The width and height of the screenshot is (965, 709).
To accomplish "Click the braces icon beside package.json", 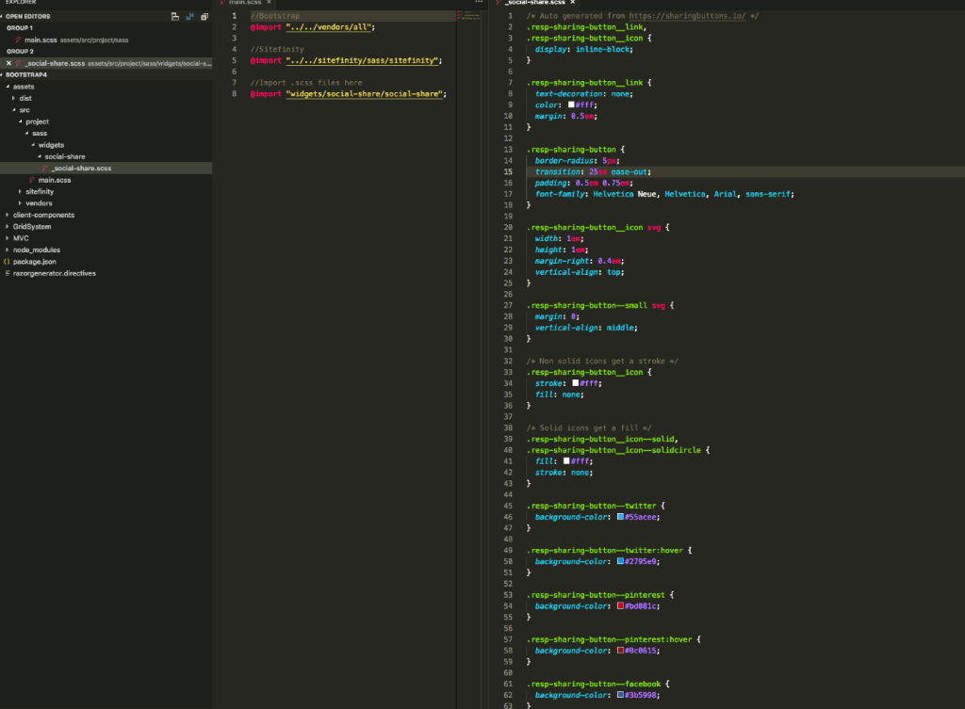I will pos(7,262).
